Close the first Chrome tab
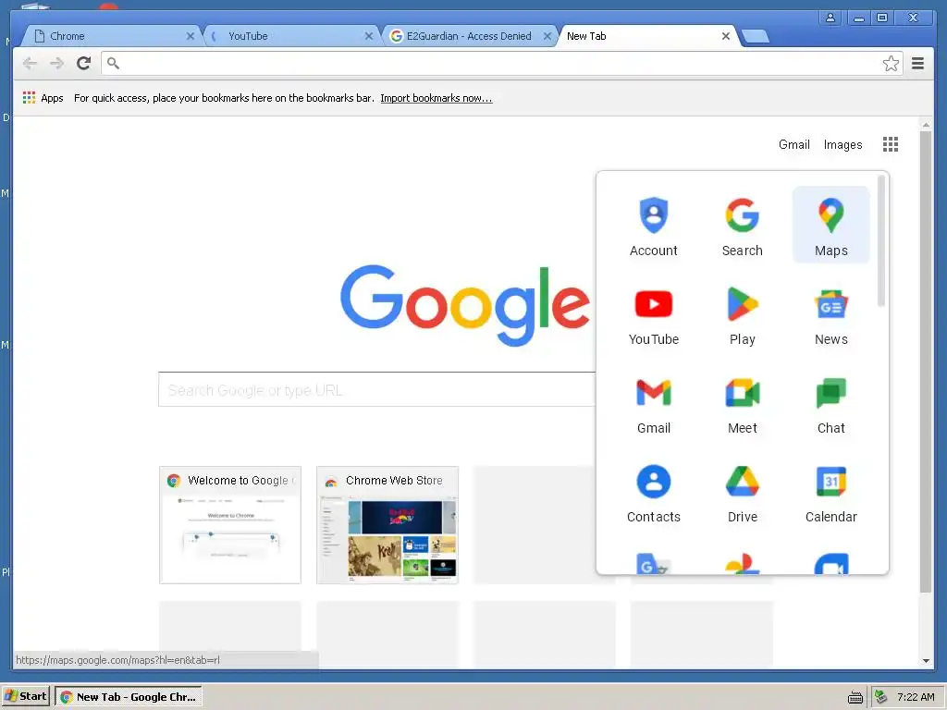This screenshot has width=947, height=710. click(191, 36)
